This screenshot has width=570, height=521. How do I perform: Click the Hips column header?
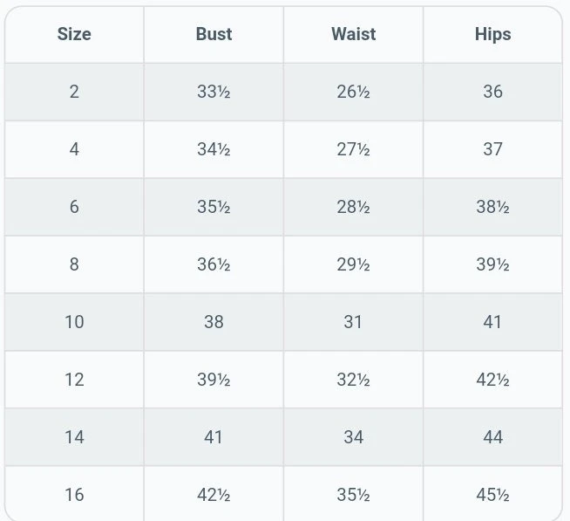click(x=492, y=34)
